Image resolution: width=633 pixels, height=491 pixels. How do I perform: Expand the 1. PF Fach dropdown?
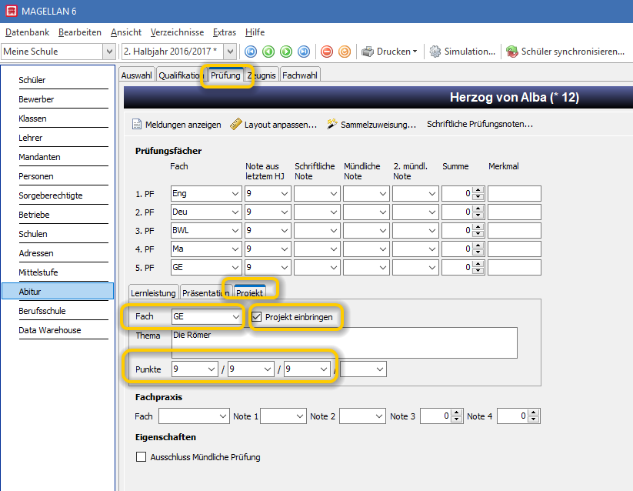click(x=235, y=194)
